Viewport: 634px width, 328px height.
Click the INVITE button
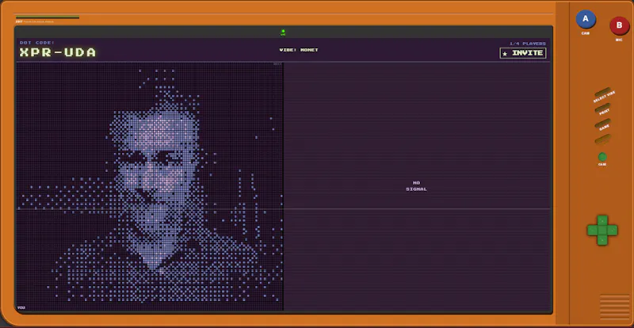[x=523, y=53]
